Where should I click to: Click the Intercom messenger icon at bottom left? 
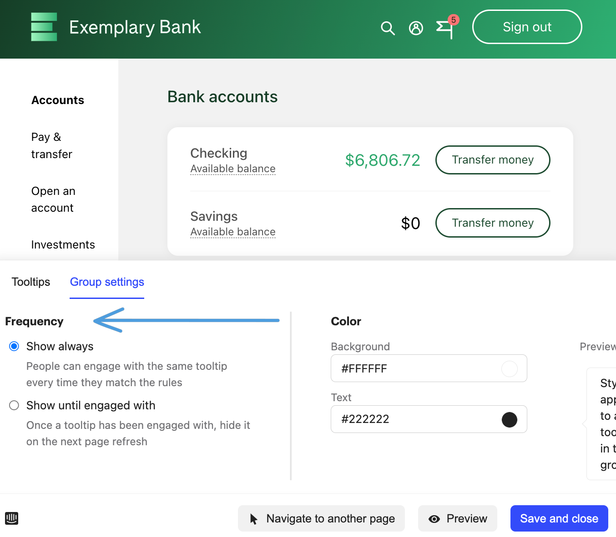11,518
